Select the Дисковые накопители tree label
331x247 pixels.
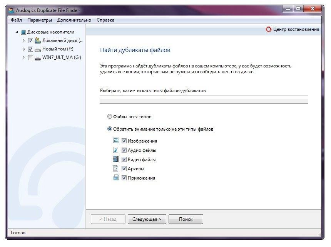coord(51,32)
